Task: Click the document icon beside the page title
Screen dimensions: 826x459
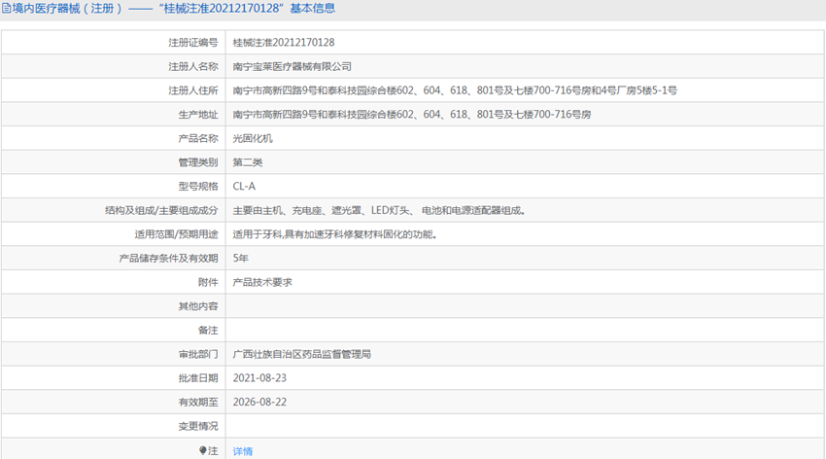Action: pyautogui.click(x=5, y=9)
